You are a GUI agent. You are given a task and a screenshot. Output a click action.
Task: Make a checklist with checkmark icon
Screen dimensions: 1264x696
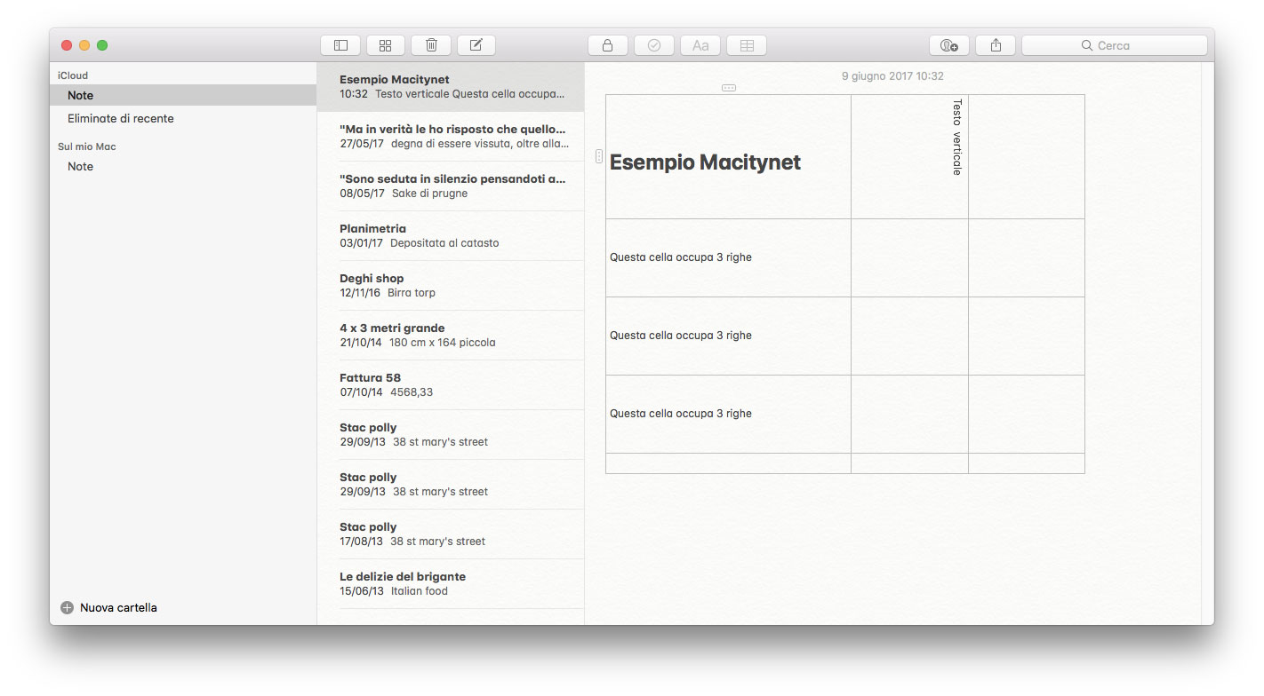(654, 45)
